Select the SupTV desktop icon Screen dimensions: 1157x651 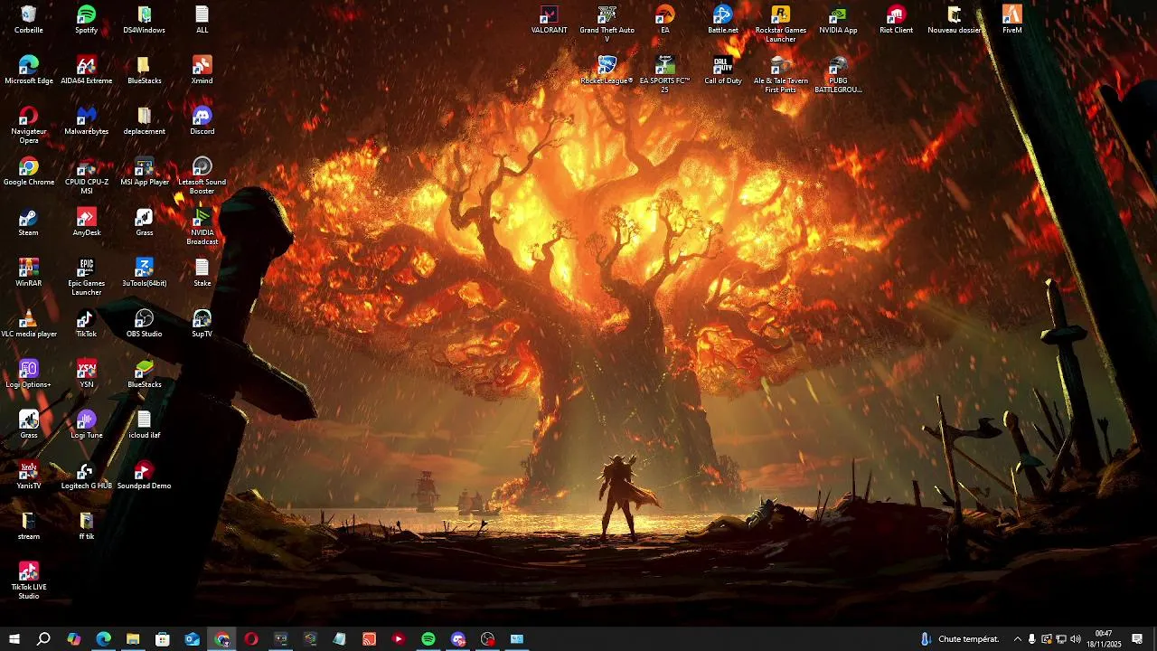[x=202, y=324]
